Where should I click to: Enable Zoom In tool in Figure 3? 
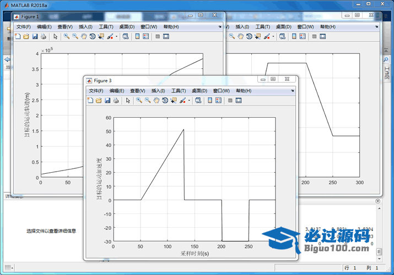point(139,101)
